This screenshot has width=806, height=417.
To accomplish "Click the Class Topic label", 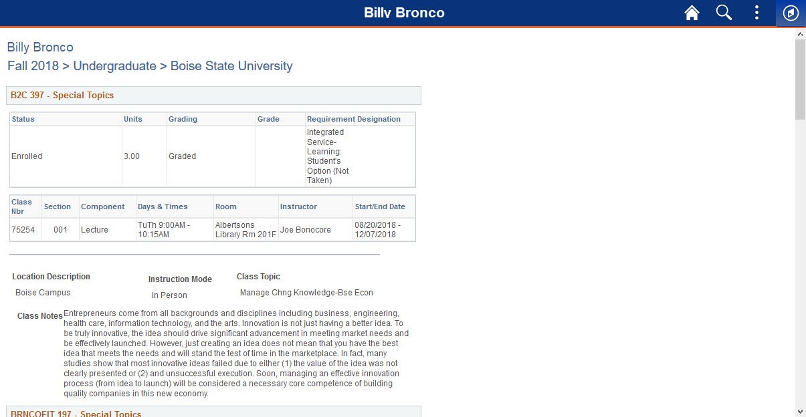I will [258, 277].
